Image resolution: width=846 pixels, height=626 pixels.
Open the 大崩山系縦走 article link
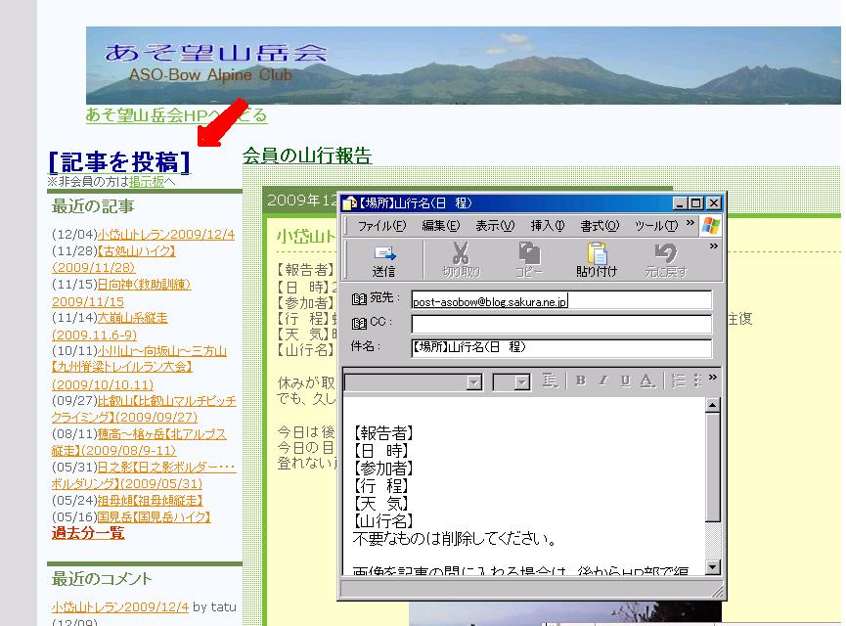coord(133,318)
